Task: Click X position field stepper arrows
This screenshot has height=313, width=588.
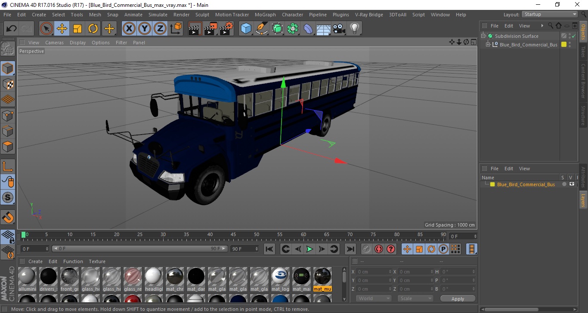Action: (x=390, y=272)
